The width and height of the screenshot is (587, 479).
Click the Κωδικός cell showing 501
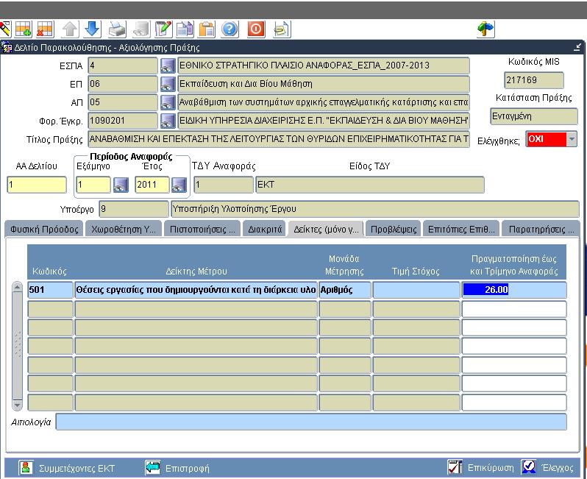51,290
